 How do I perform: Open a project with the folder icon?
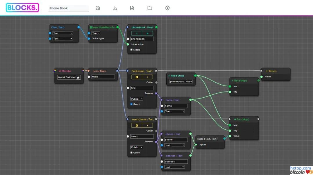[x=150, y=8]
